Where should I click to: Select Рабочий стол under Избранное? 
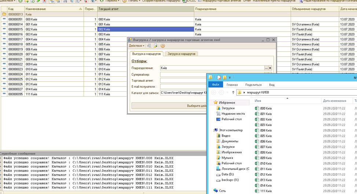232,119
